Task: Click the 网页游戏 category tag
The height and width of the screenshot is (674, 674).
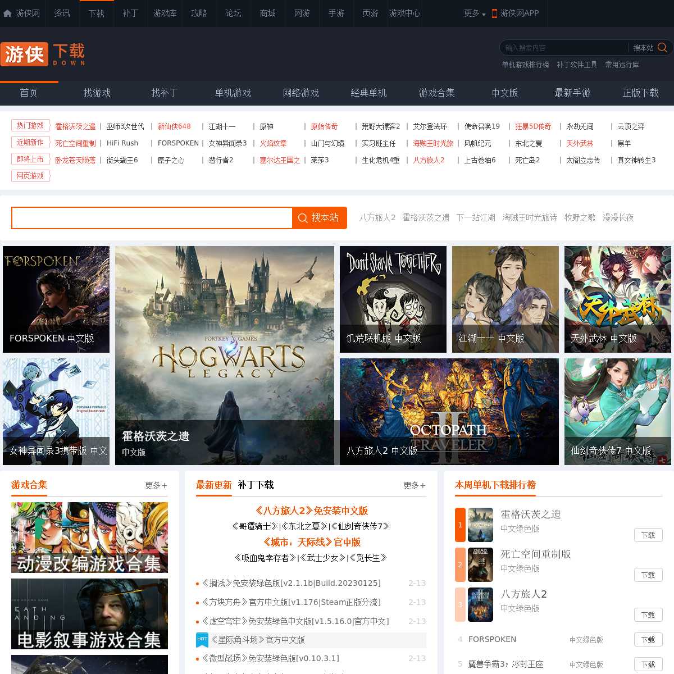Action: pyautogui.click(x=30, y=176)
